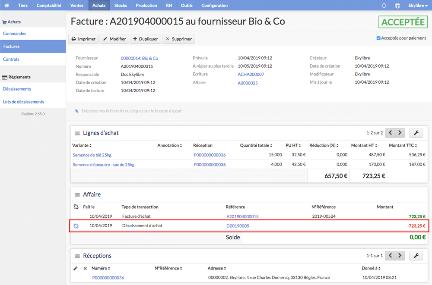The height and width of the screenshot is (285, 432).
Task: Sort Réceptions by Adresse column
Action: [x=217, y=268]
